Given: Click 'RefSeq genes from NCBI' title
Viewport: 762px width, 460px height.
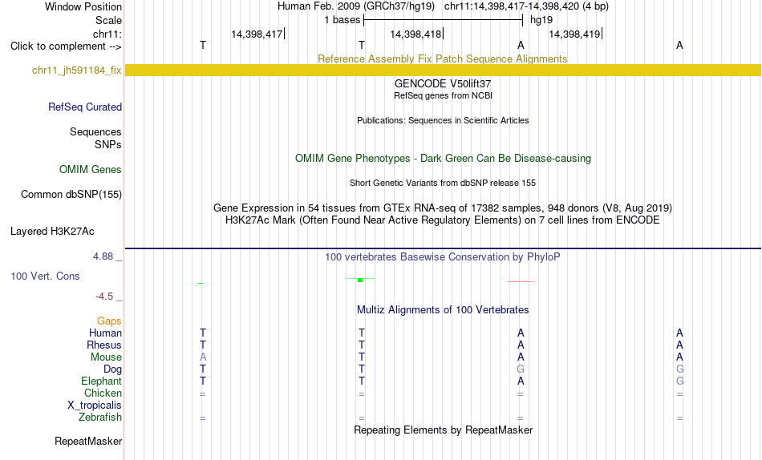Looking at the screenshot, I should click(443, 95).
